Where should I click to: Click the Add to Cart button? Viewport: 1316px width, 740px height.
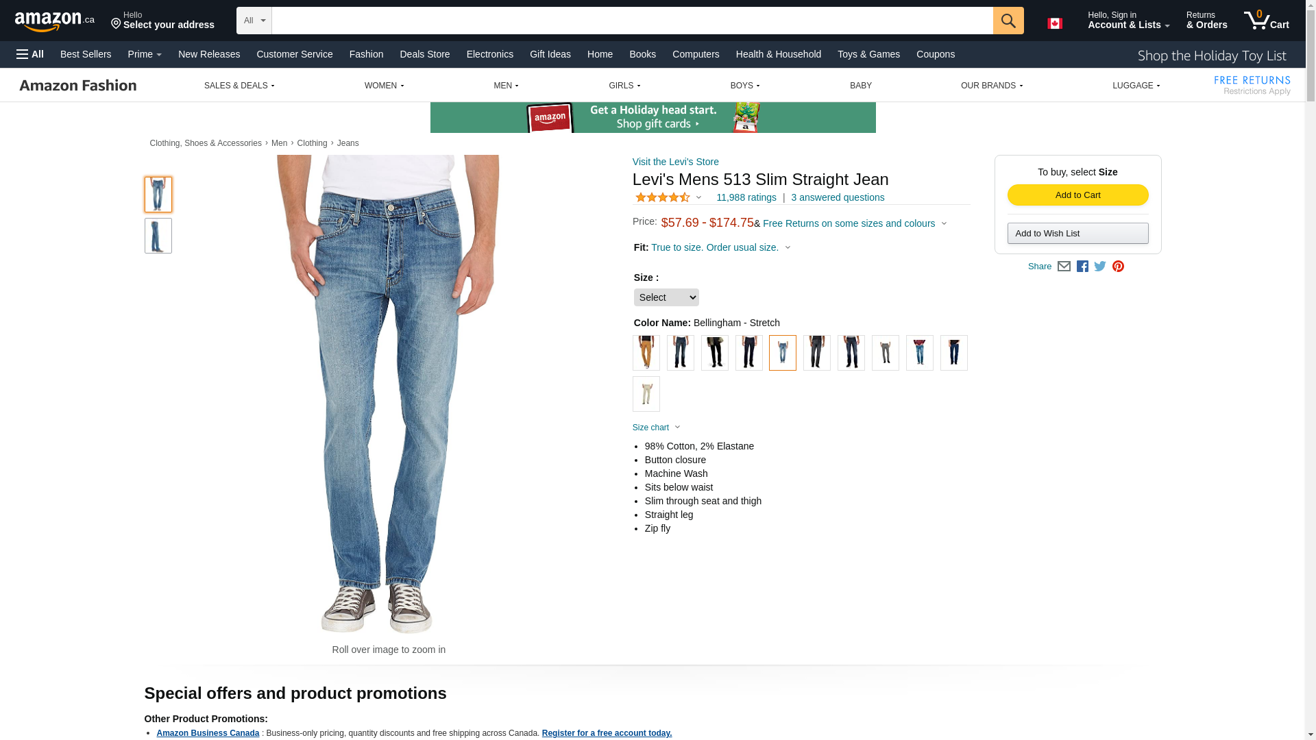[x=1078, y=195]
